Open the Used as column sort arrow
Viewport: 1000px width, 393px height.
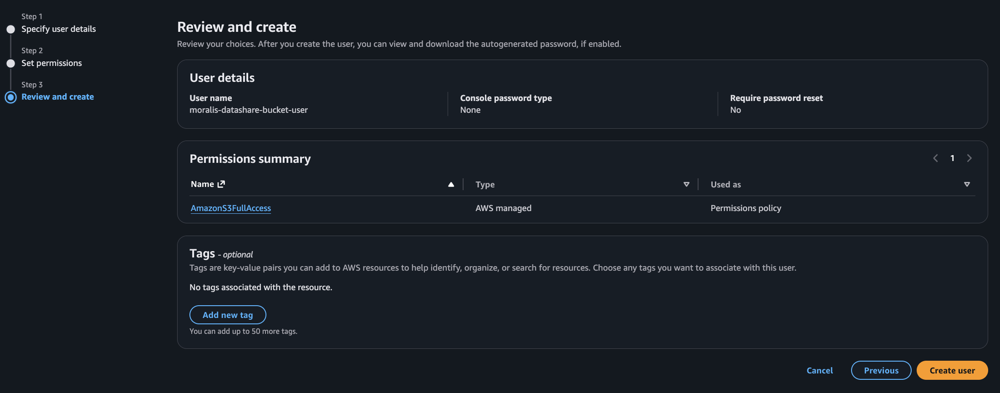click(x=967, y=184)
